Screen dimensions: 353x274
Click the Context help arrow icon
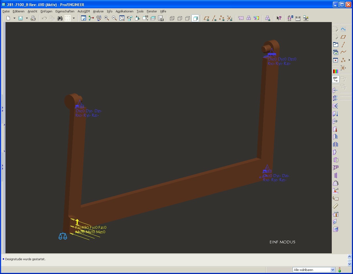tap(279, 18)
